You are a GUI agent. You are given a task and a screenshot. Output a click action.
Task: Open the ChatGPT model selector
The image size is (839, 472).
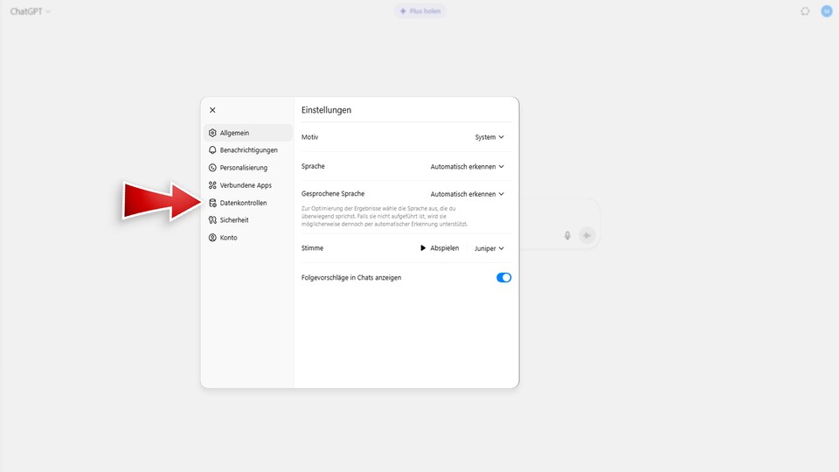(x=31, y=11)
